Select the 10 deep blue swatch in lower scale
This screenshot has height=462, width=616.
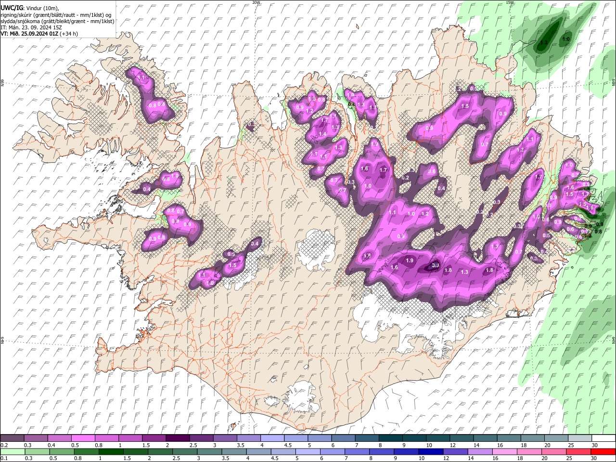click(x=431, y=451)
